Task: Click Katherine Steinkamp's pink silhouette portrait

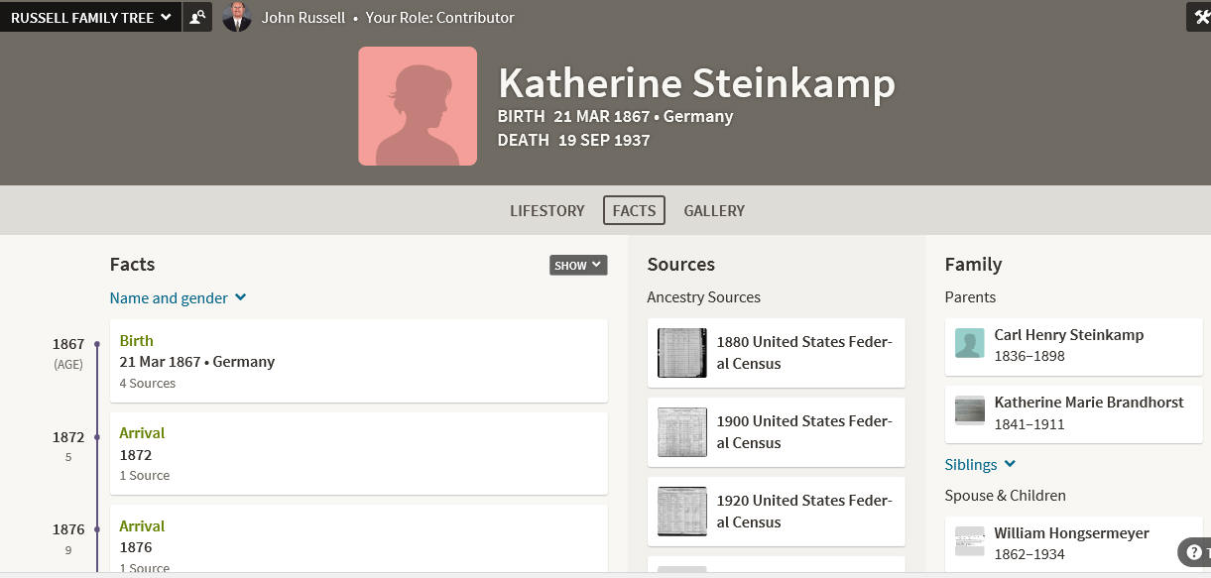Action: pos(418,106)
